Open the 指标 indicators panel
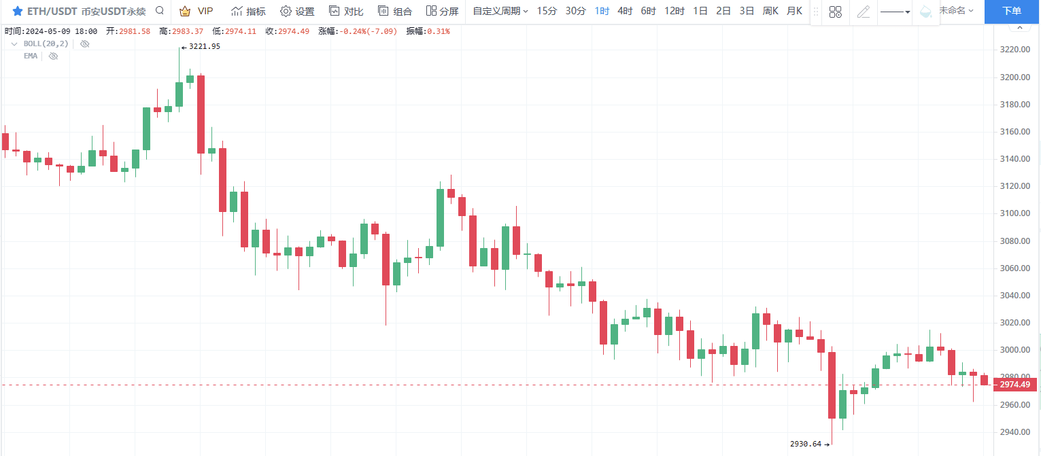This screenshot has height=456, width=1041. click(x=248, y=11)
